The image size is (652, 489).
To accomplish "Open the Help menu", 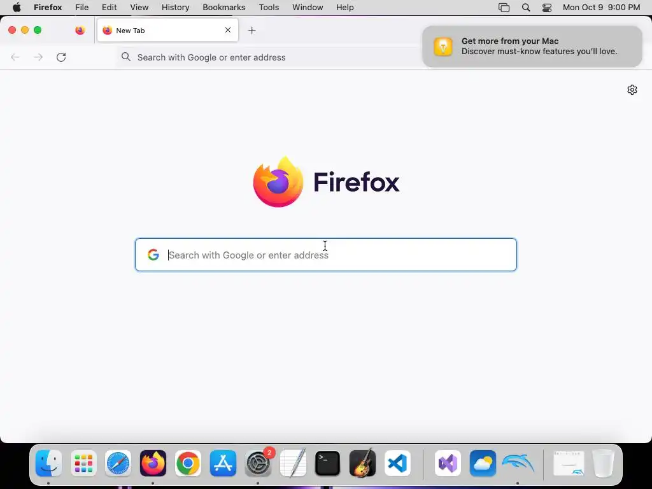I will coord(344,8).
